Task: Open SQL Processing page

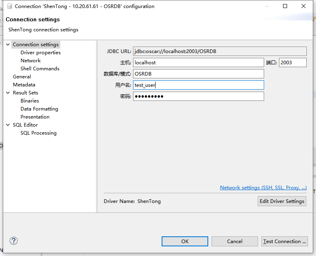Action: coord(39,133)
